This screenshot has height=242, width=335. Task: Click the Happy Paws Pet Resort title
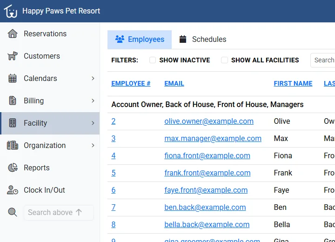[x=61, y=11]
